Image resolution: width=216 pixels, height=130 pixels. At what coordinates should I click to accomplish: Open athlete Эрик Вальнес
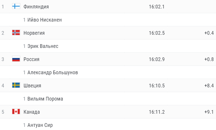point(43,46)
